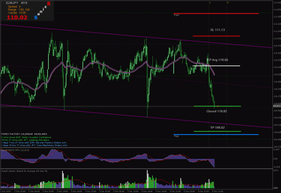Click the Candle 10:06 timer line
Image resolution: width=281 pixels, height=193 pixels.
[x=17, y=13]
